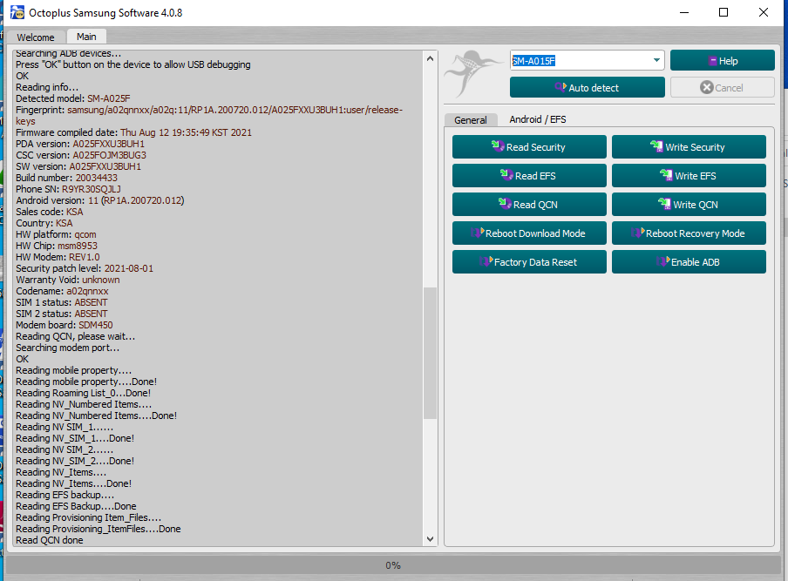Viewport: 788px width, 581px height.
Task: Switch to the Welcome tab
Action: click(x=36, y=37)
